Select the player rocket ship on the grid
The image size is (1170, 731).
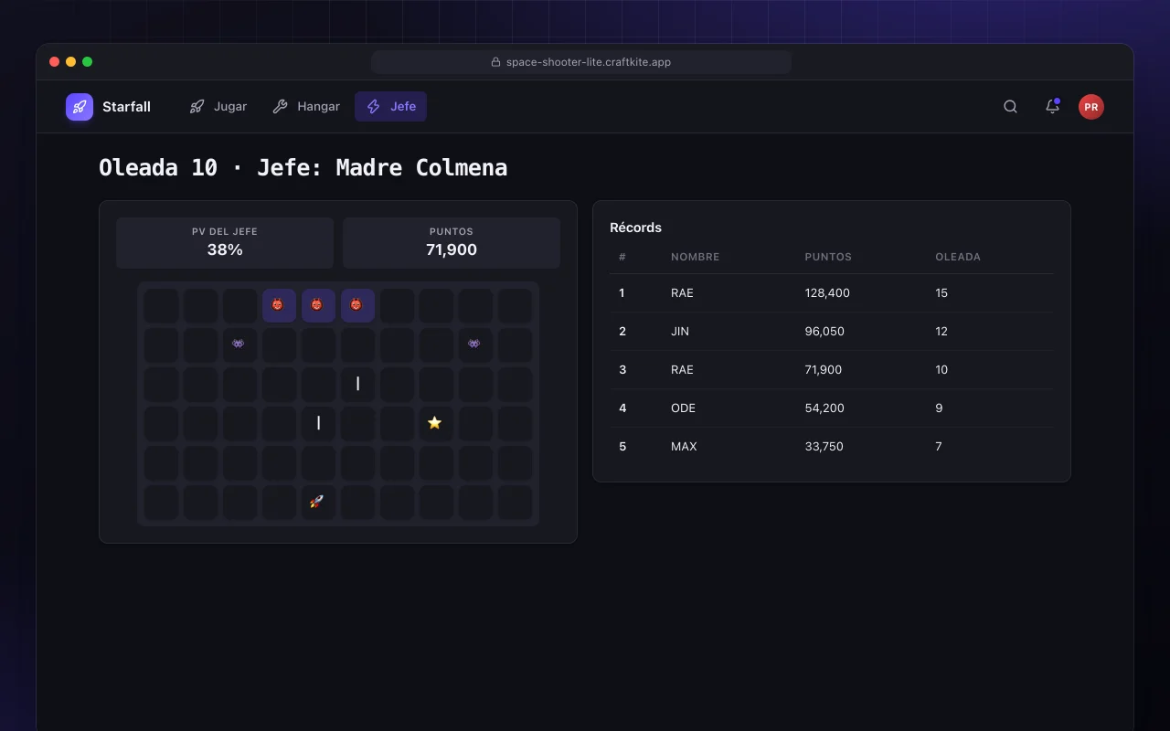click(317, 502)
